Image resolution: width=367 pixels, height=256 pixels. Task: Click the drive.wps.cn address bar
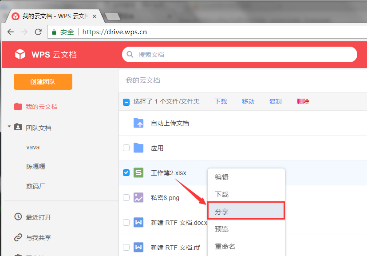click(x=207, y=32)
